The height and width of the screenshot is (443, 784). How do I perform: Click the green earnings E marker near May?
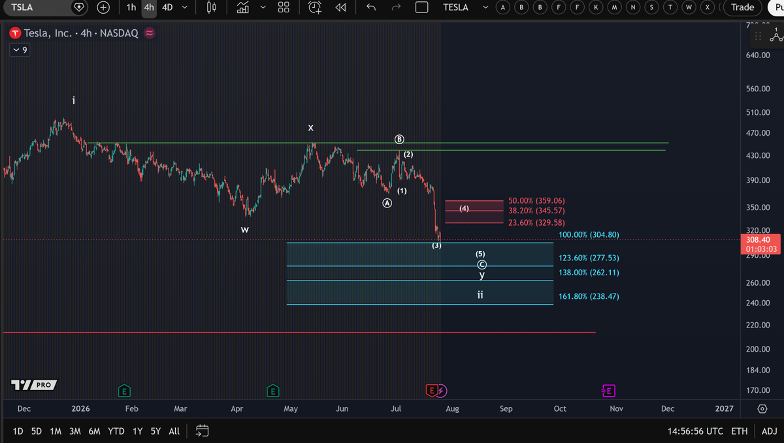[x=273, y=391]
